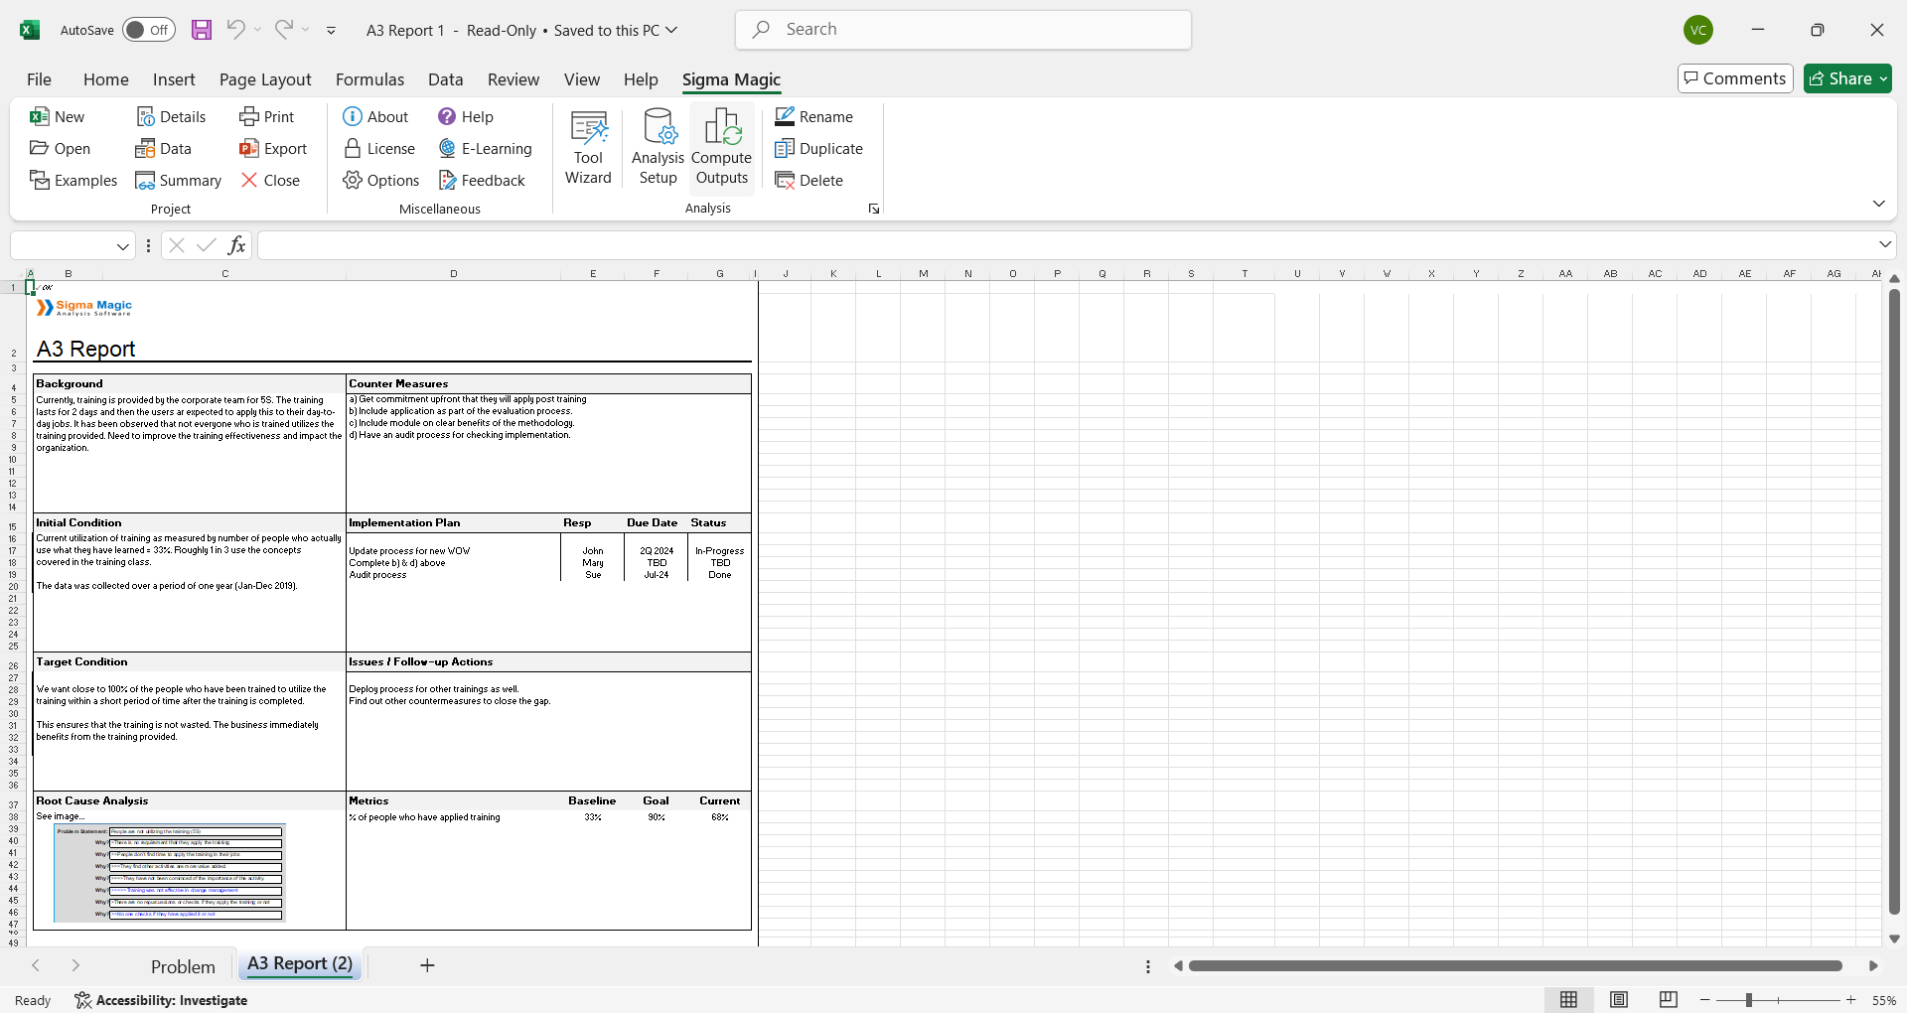Click the Rename sheet icon
Image resolution: width=1907 pixels, height=1013 pixels.
click(x=785, y=117)
